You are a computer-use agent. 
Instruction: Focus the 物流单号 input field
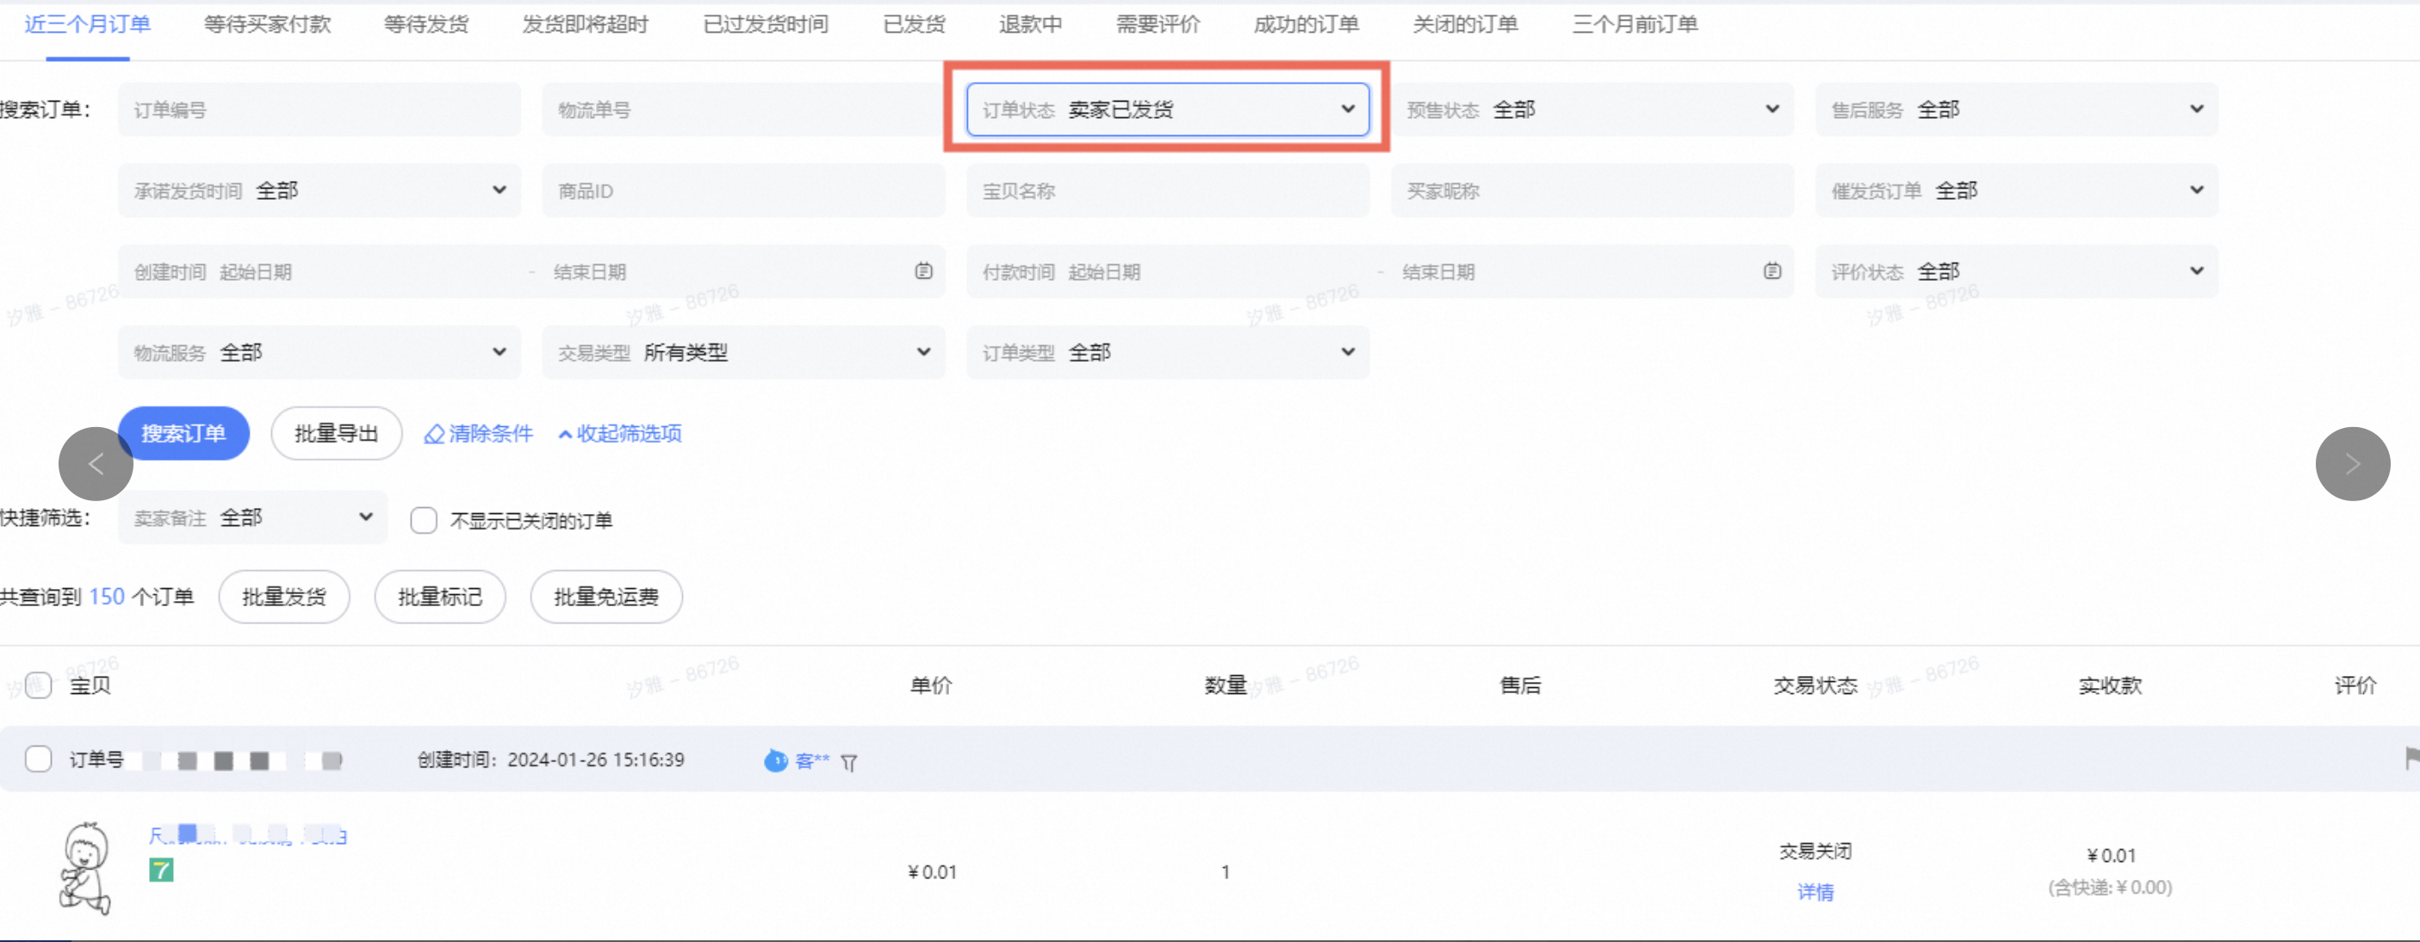(743, 110)
